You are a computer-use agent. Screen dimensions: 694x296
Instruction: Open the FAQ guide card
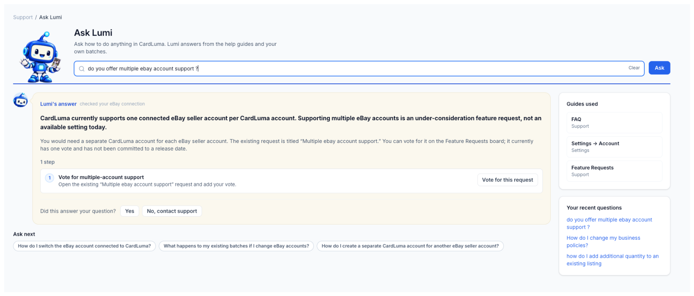[614, 122]
